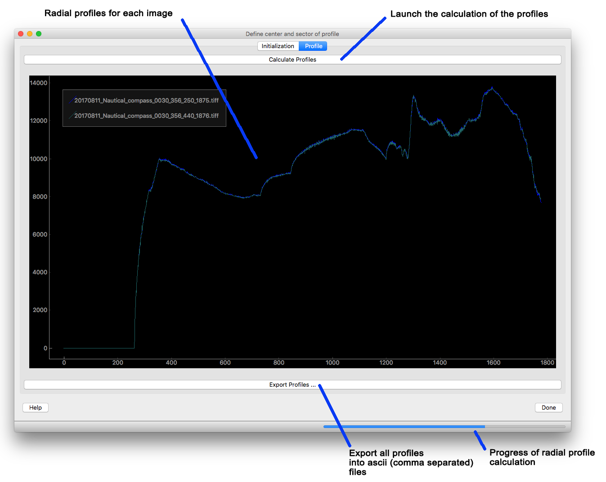Image resolution: width=606 pixels, height=482 pixels.
Task: Minimize the window using the yellow button
Action: [x=30, y=34]
